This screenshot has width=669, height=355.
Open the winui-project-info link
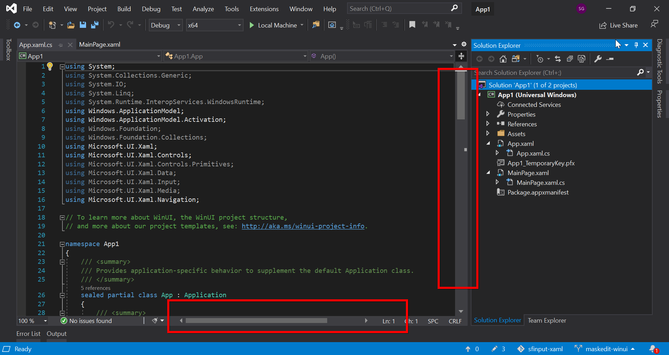tap(303, 226)
